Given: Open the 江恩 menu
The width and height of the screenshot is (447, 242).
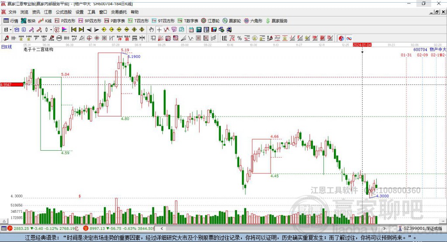Looking at the screenshot, I should 48,12.
